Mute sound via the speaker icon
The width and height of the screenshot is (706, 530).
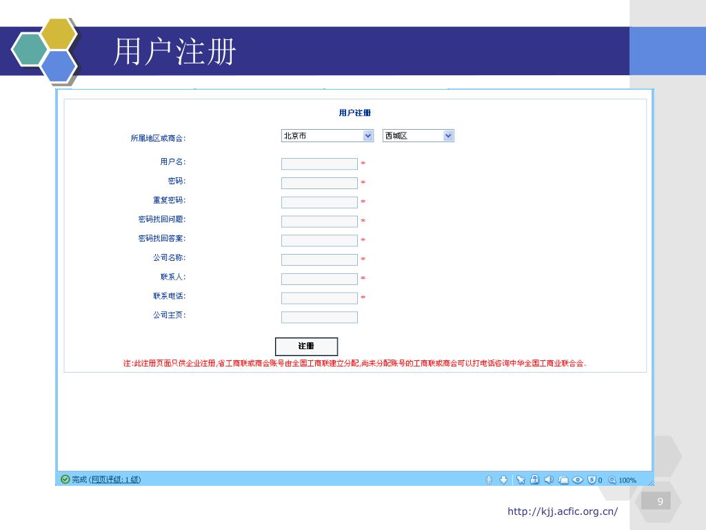point(548,480)
